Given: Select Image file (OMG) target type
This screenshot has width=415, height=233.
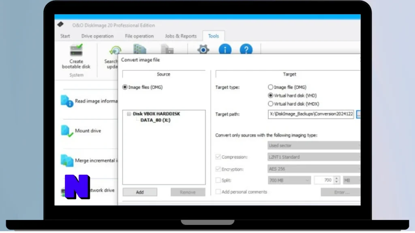Looking at the screenshot, I should tap(270, 87).
